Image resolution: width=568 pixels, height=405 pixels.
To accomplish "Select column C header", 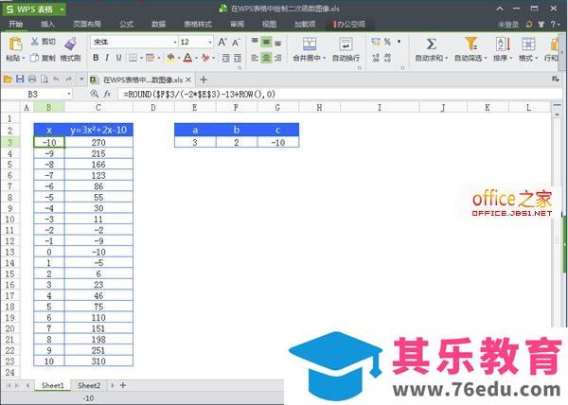I will click(98, 108).
